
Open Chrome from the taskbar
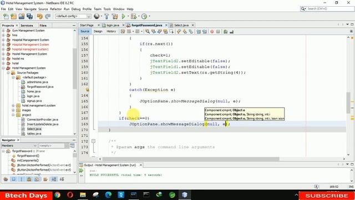(x=58, y=195)
